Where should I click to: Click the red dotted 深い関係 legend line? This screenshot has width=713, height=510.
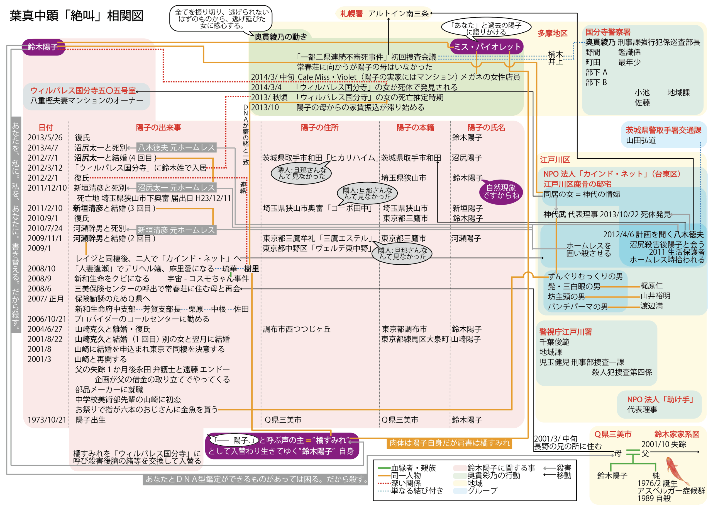pos(384,483)
